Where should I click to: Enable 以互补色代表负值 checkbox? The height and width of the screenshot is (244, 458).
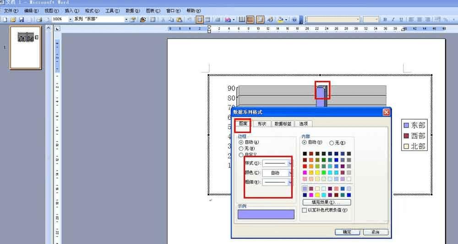[305, 210]
